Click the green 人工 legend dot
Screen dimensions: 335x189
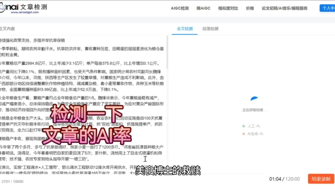244,126
